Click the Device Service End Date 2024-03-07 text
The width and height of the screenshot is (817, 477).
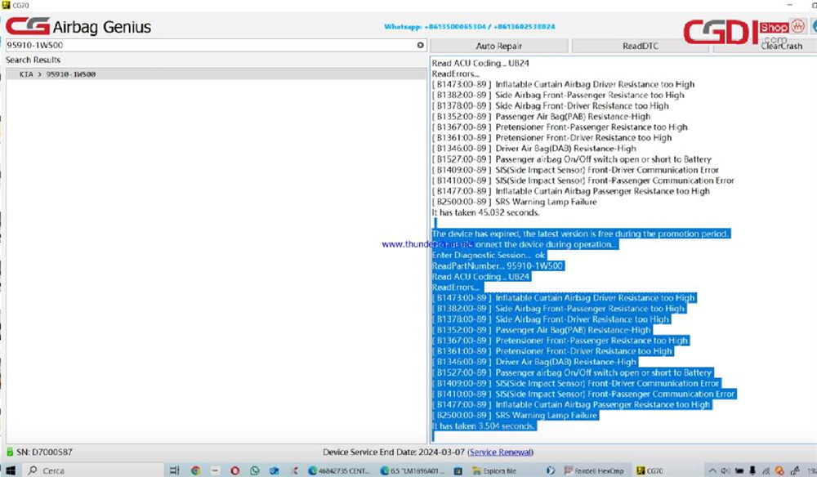[x=394, y=452]
